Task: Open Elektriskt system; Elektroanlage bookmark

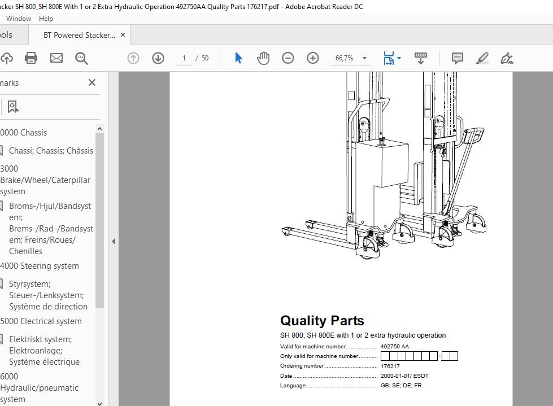Action: point(44,350)
